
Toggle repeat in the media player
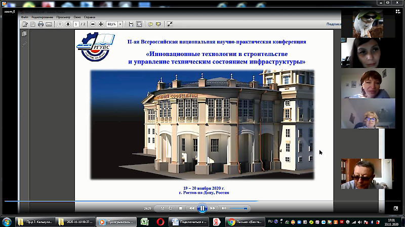[171, 208]
